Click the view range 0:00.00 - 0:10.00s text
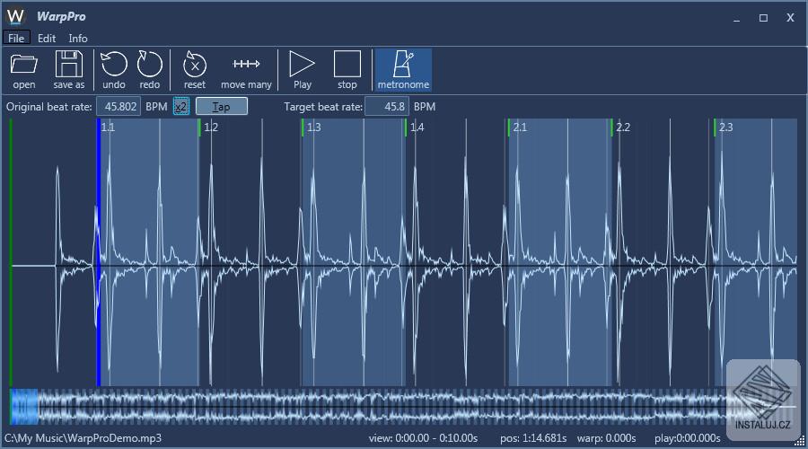 pyautogui.click(x=423, y=438)
